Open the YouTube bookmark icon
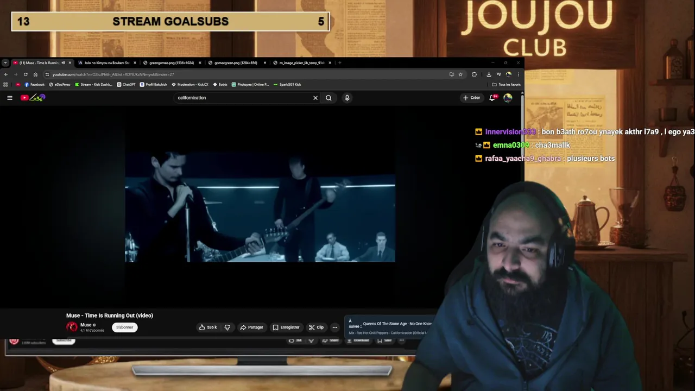Image resolution: width=695 pixels, height=391 pixels. tap(18, 85)
